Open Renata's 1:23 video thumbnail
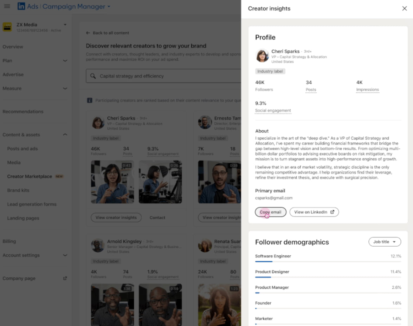 (219, 305)
